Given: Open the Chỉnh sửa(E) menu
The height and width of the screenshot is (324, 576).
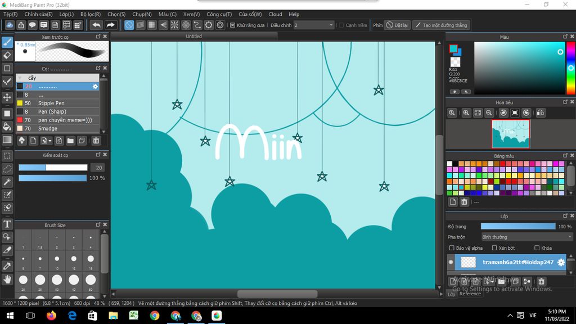Looking at the screenshot, I should point(39,14).
